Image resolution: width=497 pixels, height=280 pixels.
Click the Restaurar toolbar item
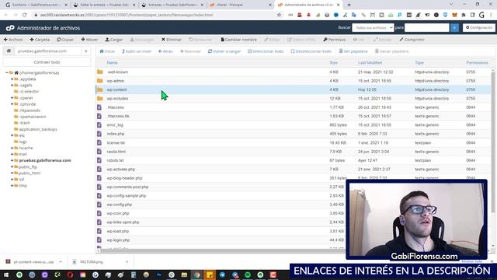coord(200,40)
